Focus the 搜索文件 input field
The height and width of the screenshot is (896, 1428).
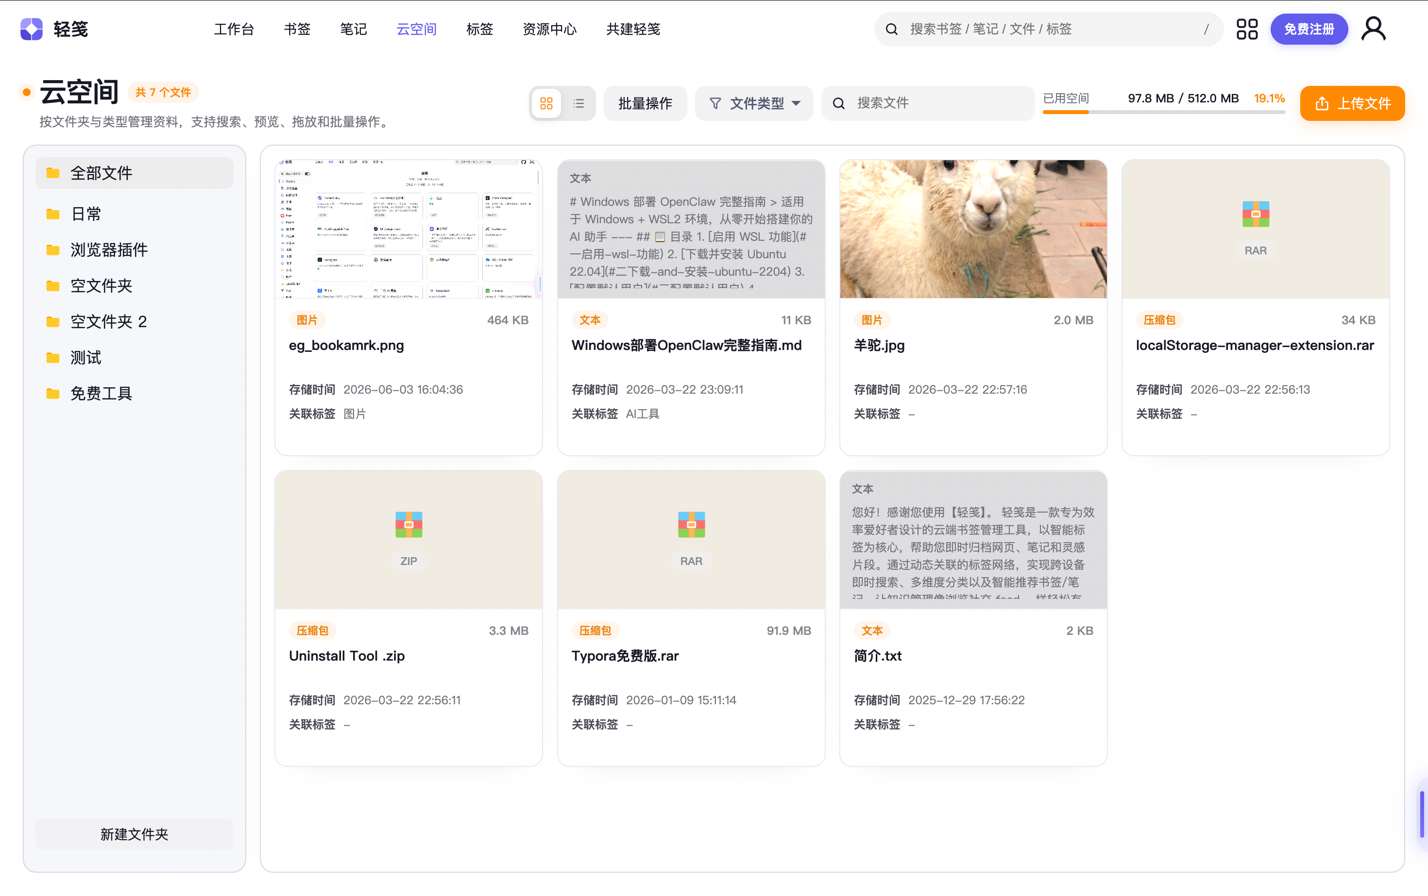(928, 103)
